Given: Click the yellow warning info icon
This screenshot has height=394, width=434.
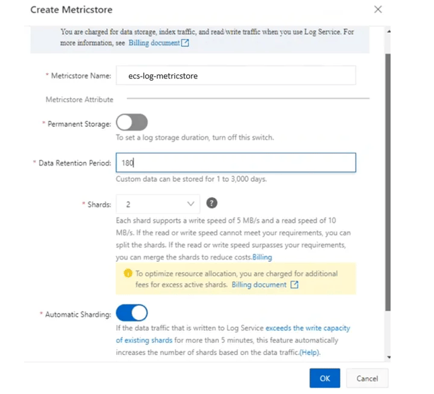Looking at the screenshot, I should click(x=128, y=273).
